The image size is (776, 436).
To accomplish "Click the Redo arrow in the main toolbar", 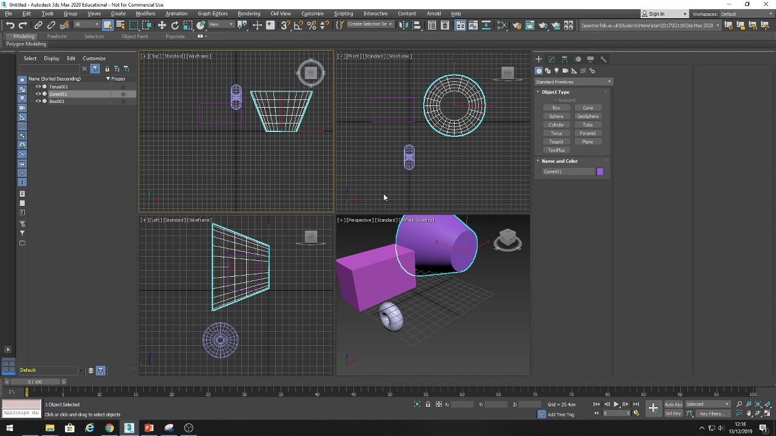I will (23, 25).
